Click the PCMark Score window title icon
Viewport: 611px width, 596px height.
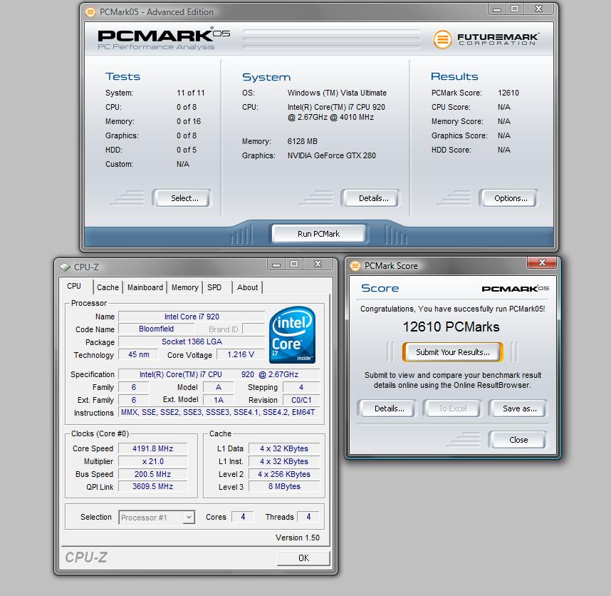[355, 266]
